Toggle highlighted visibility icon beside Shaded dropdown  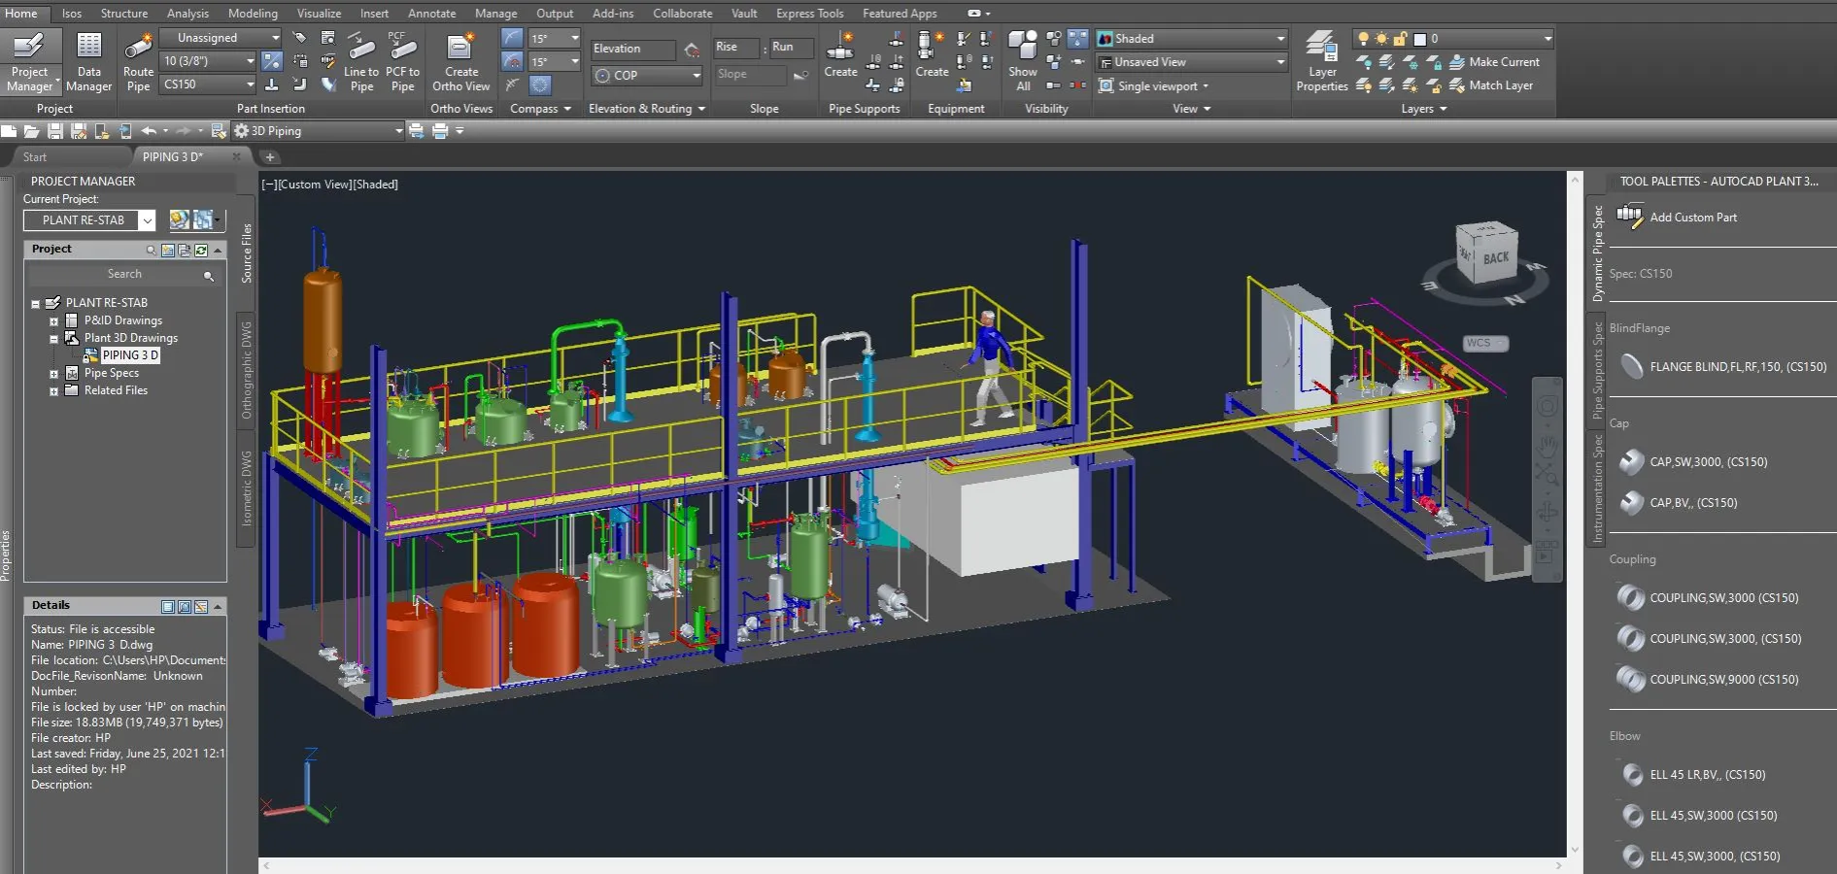1077,38
